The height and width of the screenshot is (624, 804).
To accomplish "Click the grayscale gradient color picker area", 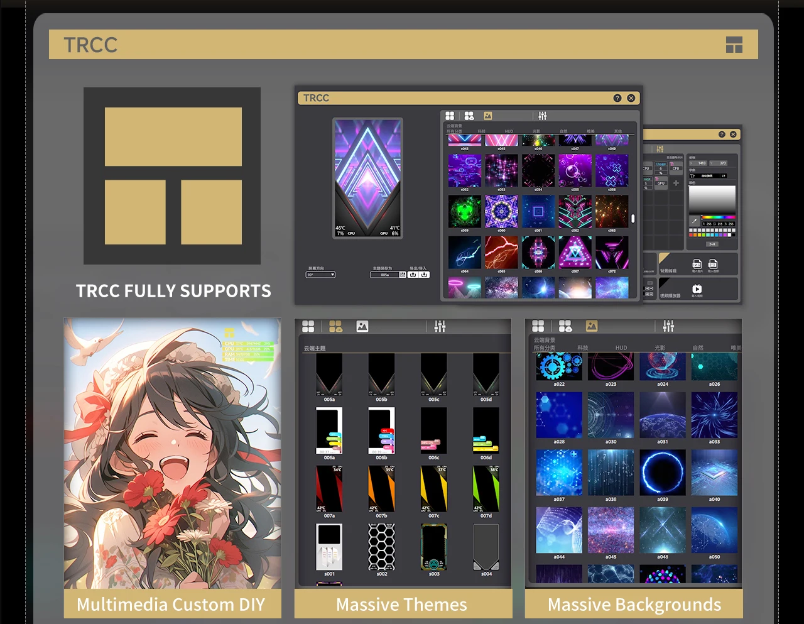I will 712,200.
